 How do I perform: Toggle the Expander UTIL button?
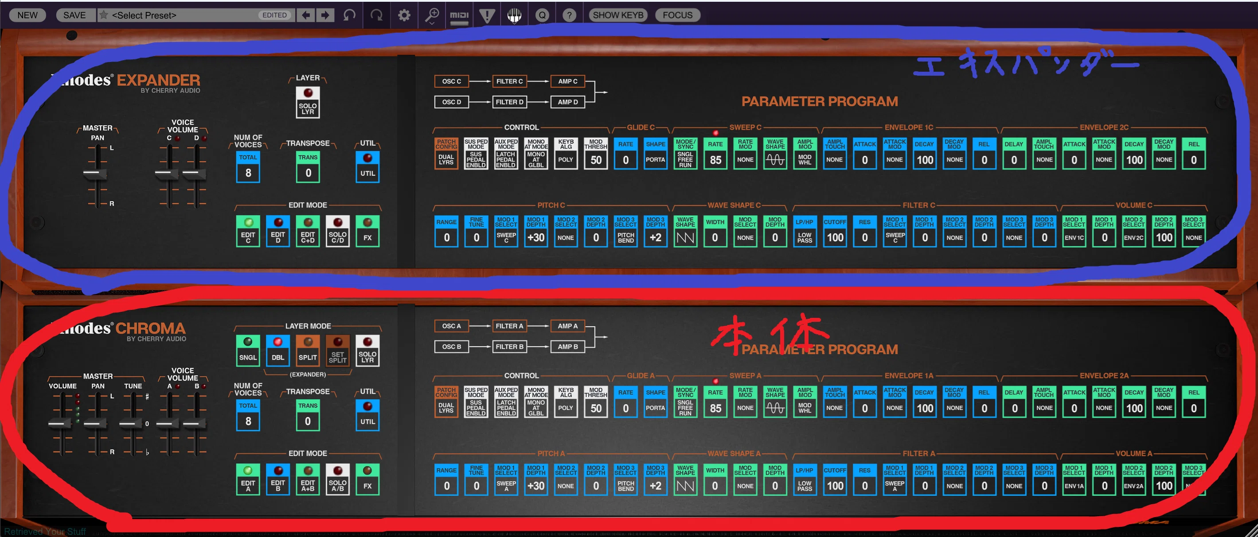coord(368,167)
